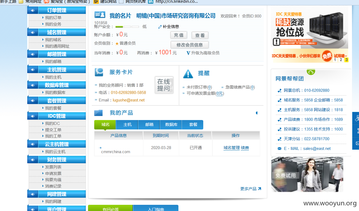Click the star icon beside 普通会员
This screenshot has height=211, width=359.
117,43
